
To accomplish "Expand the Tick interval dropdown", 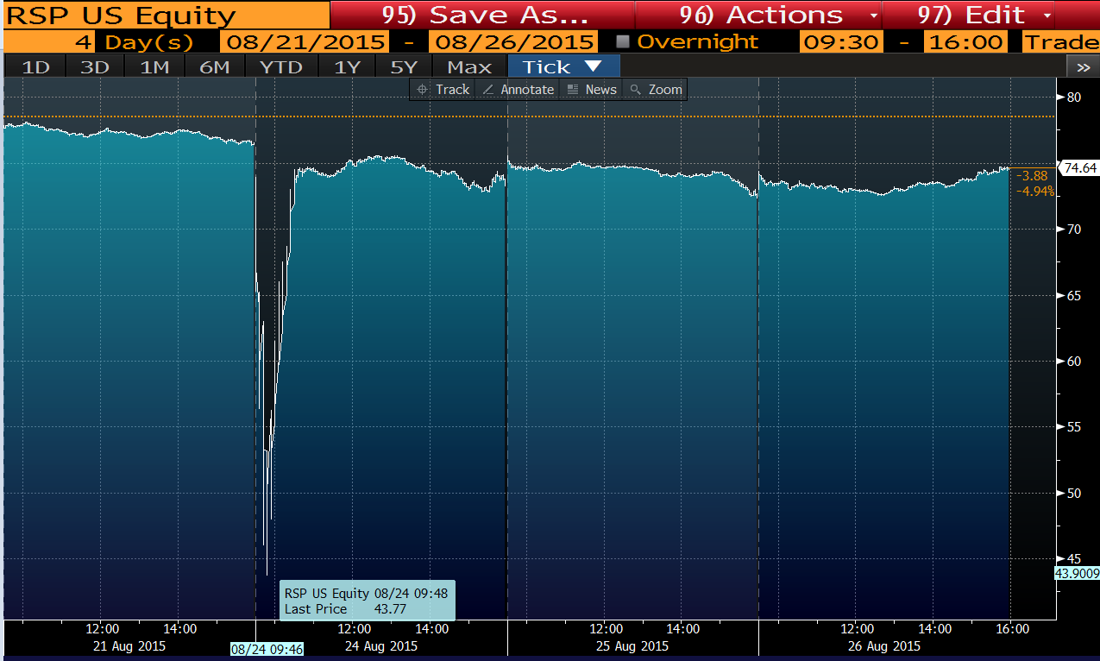I will pos(564,66).
